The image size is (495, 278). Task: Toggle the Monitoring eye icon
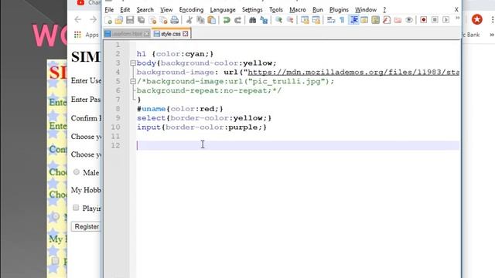409,21
